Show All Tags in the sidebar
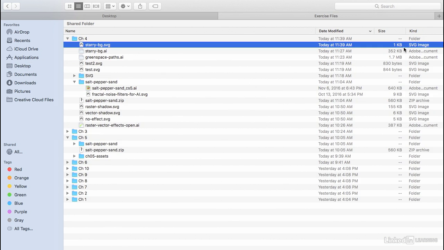This screenshot has height=250, width=444. (x=24, y=228)
